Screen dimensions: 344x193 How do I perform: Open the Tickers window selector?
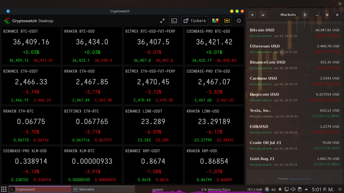coord(195,21)
